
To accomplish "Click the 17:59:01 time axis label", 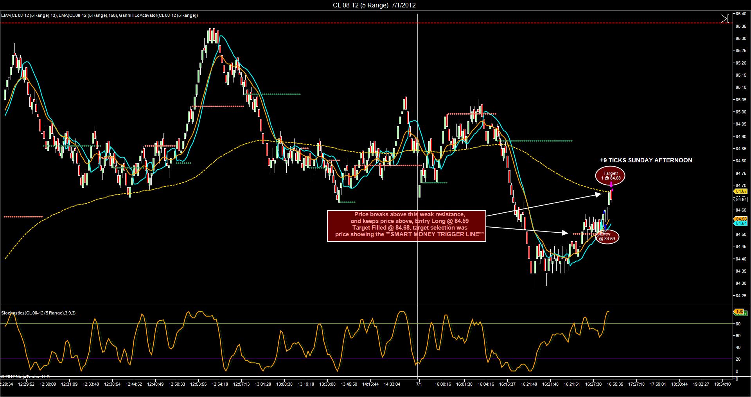I will tap(658, 384).
